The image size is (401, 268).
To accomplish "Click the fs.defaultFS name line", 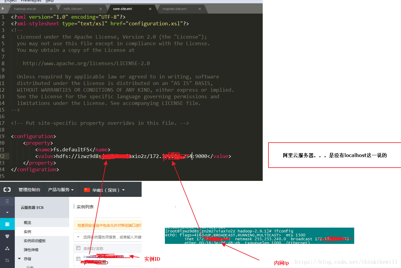I will pos(72,150).
